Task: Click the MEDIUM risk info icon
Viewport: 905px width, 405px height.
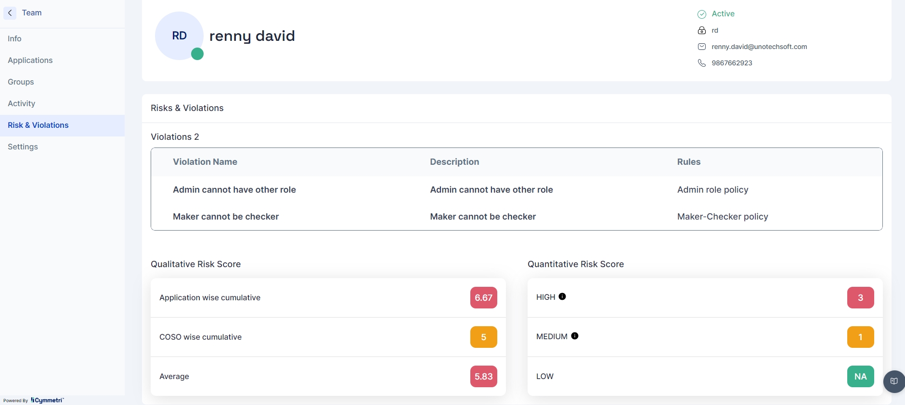Action: [574, 336]
